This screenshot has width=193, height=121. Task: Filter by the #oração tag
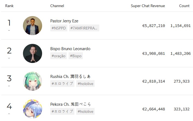tap(59, 56)
